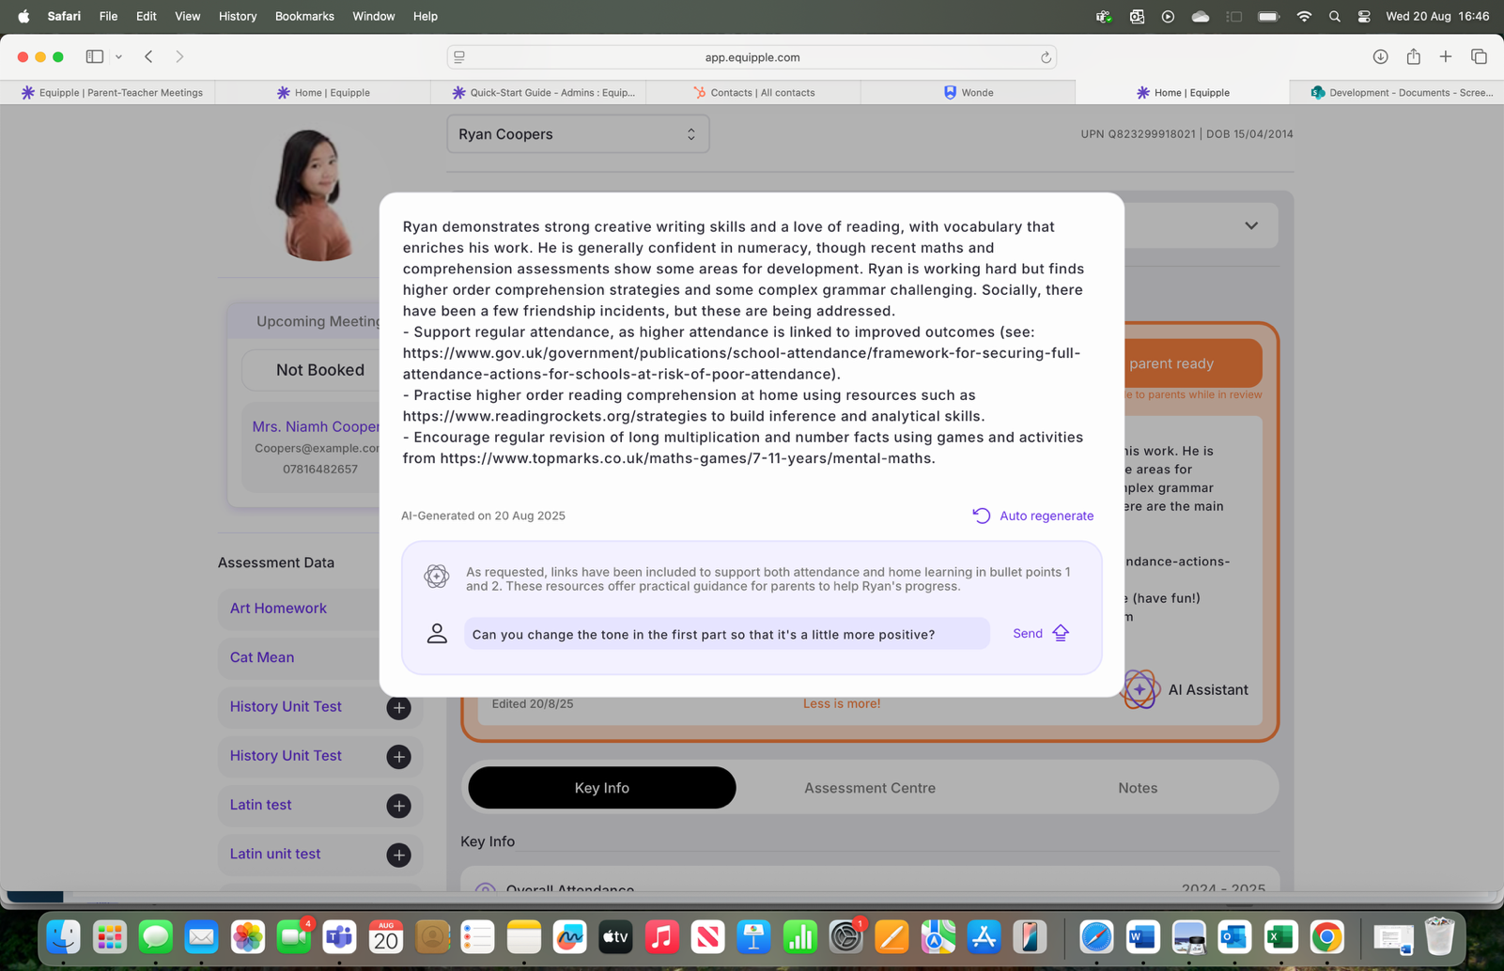
Task: Click the AI assistant sparkle icon in chat
Action: [436, 576]
